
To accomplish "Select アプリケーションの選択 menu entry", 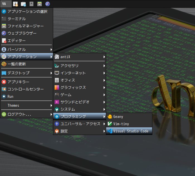I will pyautogui.click(x=27, y=11).
